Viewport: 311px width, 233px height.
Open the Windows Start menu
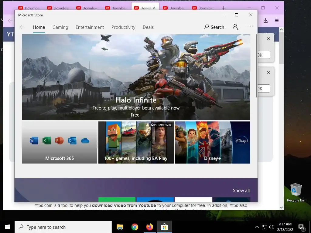point(7,227)
